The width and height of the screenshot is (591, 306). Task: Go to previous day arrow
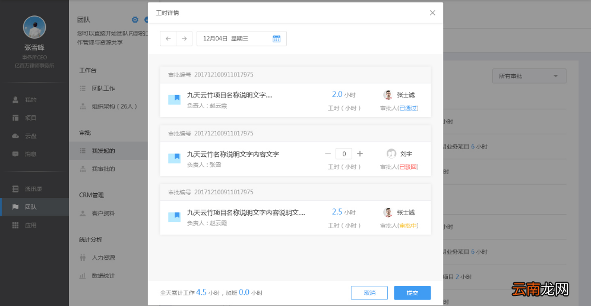click(168, 39)
